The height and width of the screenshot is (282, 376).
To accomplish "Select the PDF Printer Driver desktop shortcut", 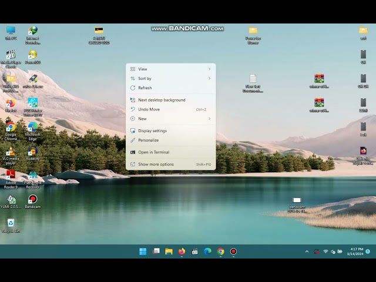I will [x=33, y=107].
